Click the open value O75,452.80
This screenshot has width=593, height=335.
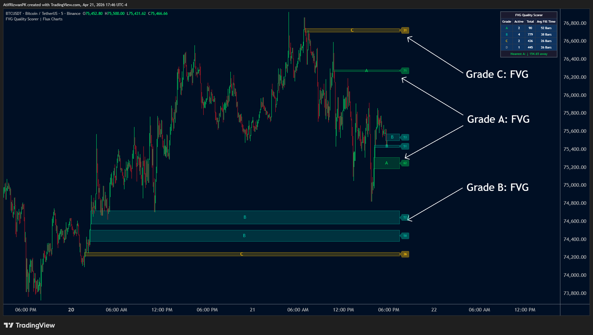click(93, 14)
